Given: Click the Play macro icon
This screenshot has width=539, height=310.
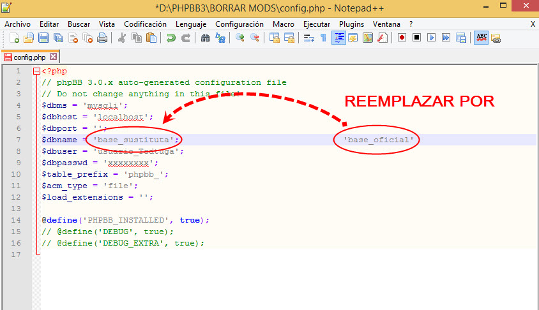Looking at the screenshot, I should [431, 38].
